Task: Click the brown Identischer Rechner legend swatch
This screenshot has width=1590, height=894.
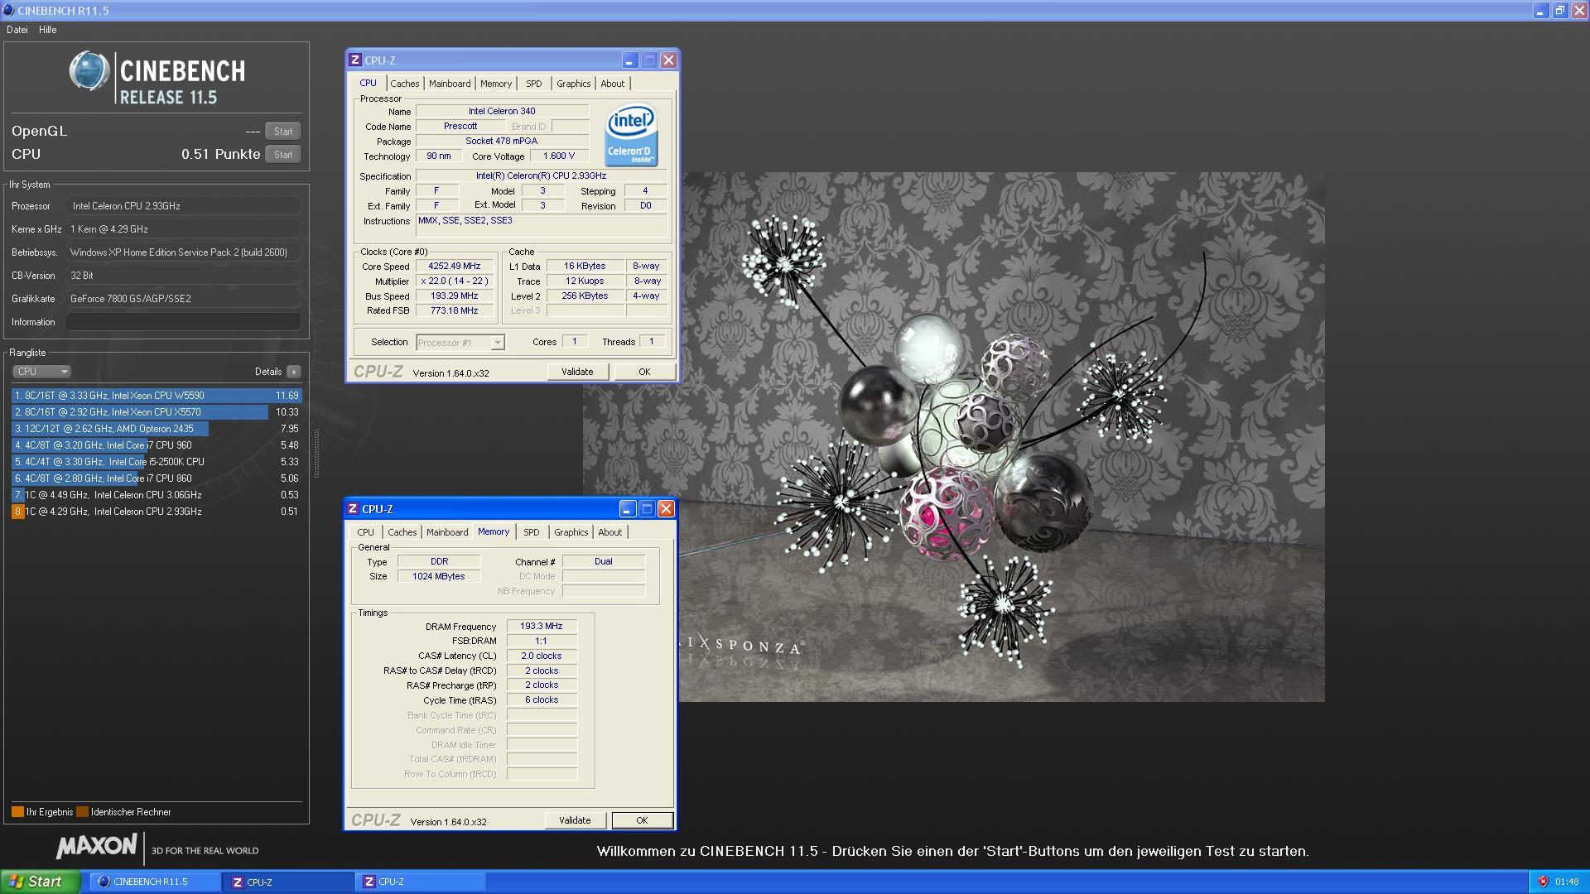Action: 82,812
